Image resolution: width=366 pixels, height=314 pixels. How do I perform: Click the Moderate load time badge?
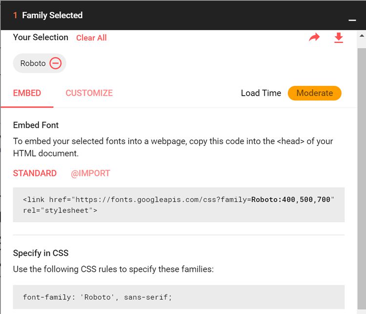[314, 93]
